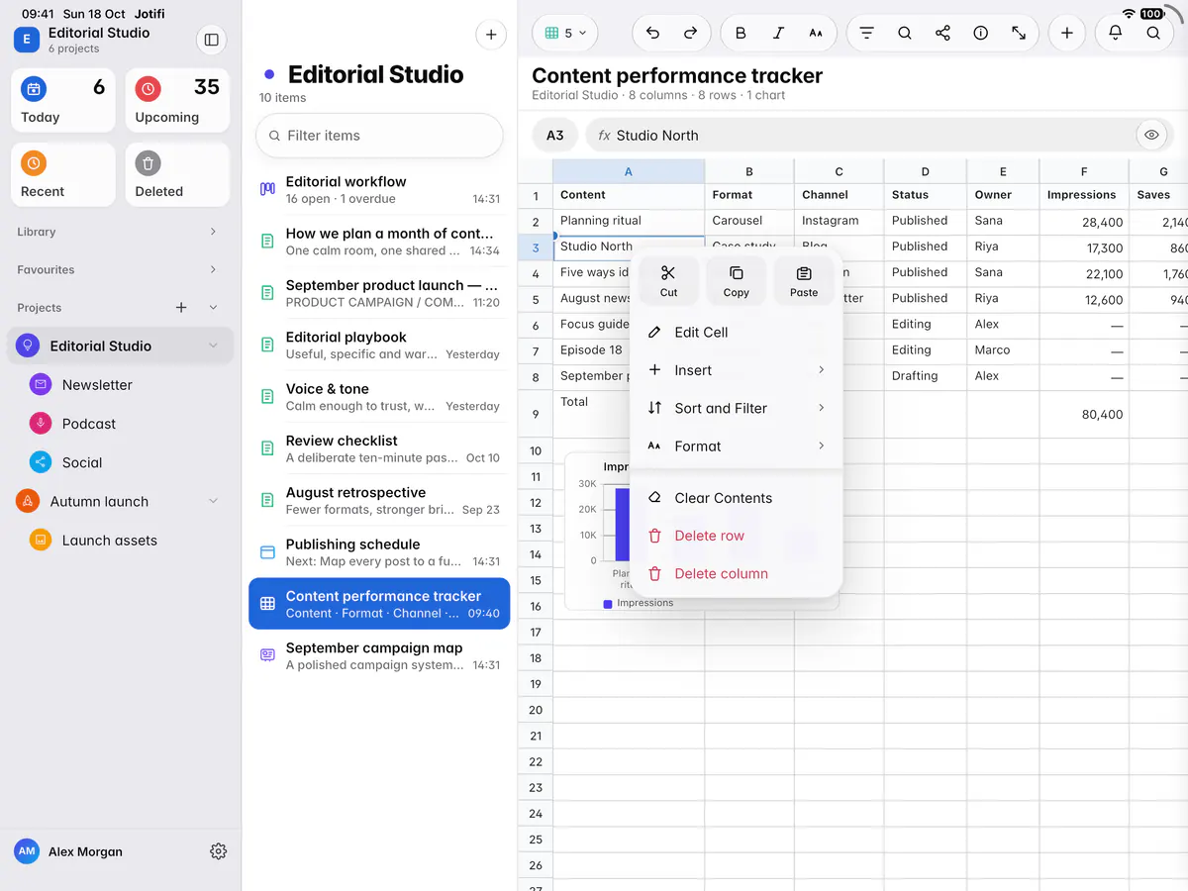The image size is (1188, 891).
Task: Open August retrospective note
Action: tap(379, 500)
